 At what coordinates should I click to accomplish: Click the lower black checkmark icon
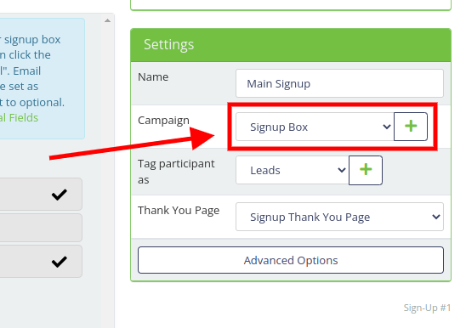60,262
